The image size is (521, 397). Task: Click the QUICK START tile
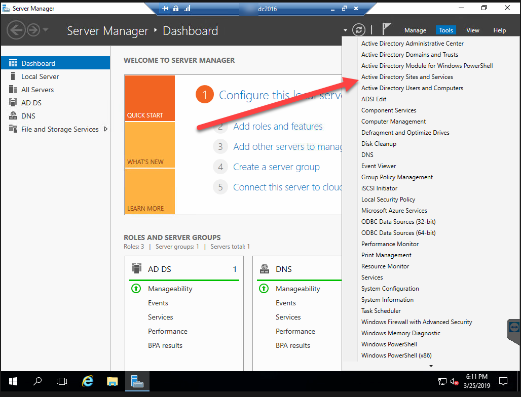pos(150,98)
